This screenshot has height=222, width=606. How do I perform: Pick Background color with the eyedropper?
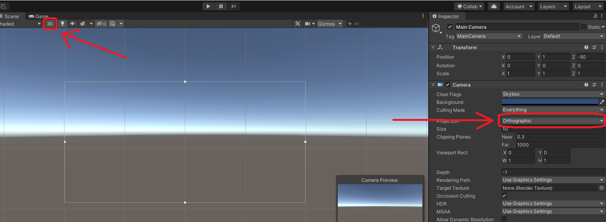(602, 102)
